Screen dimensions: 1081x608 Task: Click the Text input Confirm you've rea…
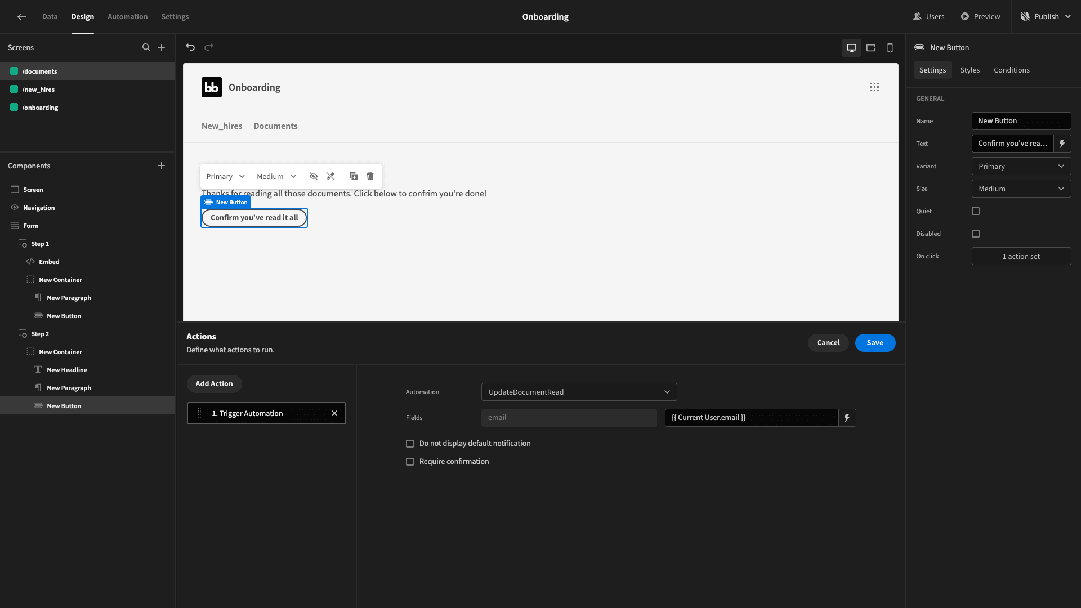1012,144
